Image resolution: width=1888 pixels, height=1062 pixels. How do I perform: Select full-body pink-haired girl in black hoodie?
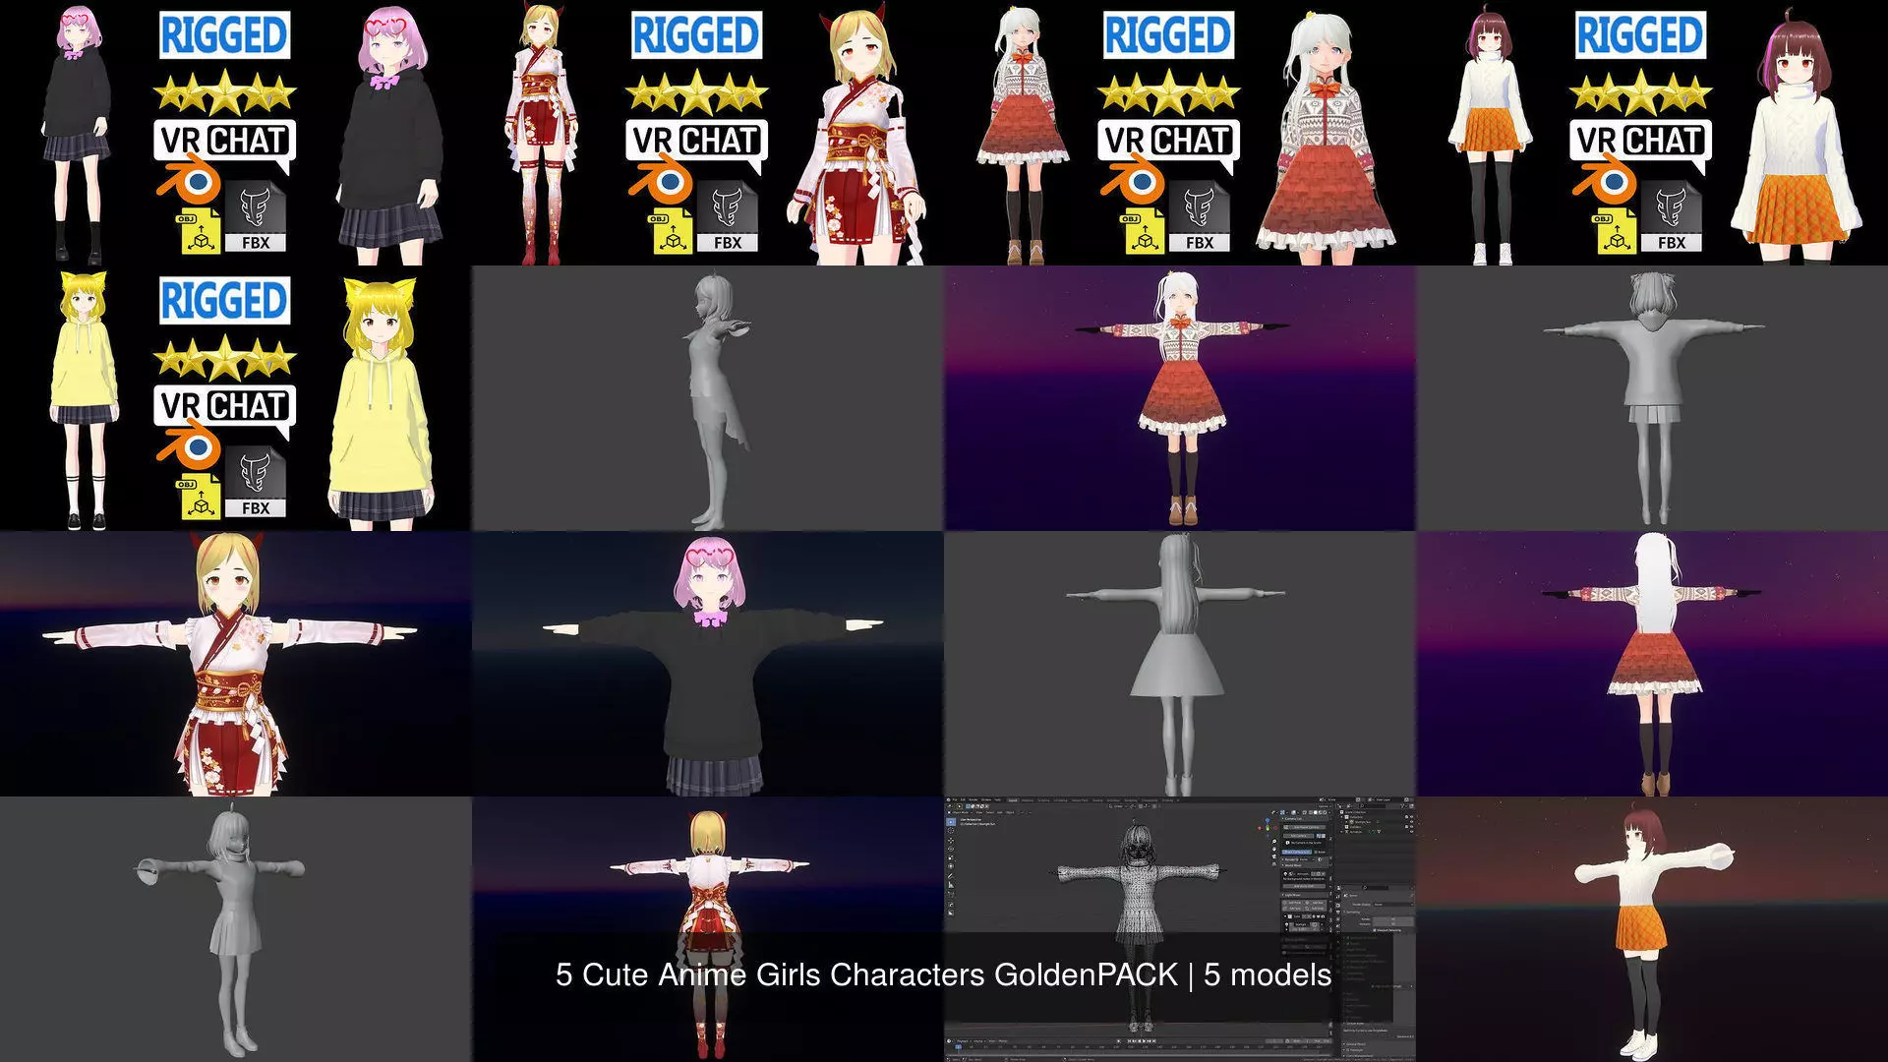pyautogui.click(x=77, y=133)
